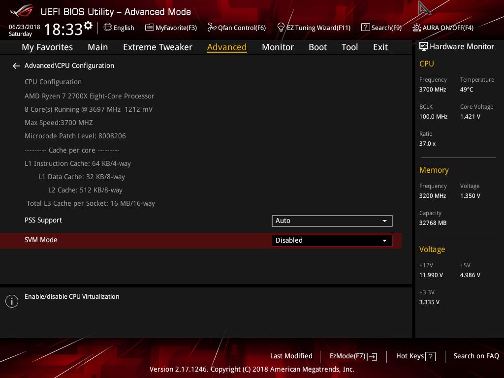Switch to the My Favorites tab
Viewport: 504px width, 378px height.
coord(47,47)
